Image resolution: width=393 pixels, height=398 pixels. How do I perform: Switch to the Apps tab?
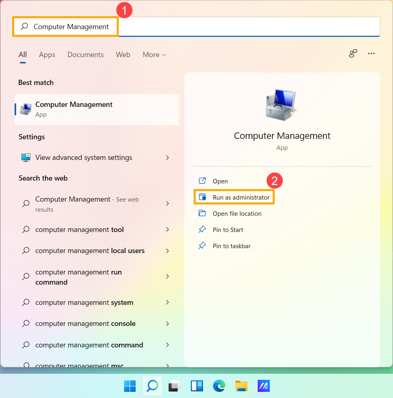pos(47,55)
